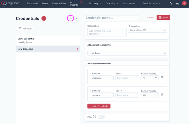Collapse the credentials list panel
The height and width of the screenshot is (124, 189).
click(77, 18)
